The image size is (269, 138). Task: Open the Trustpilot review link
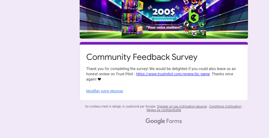coord(173,74)
